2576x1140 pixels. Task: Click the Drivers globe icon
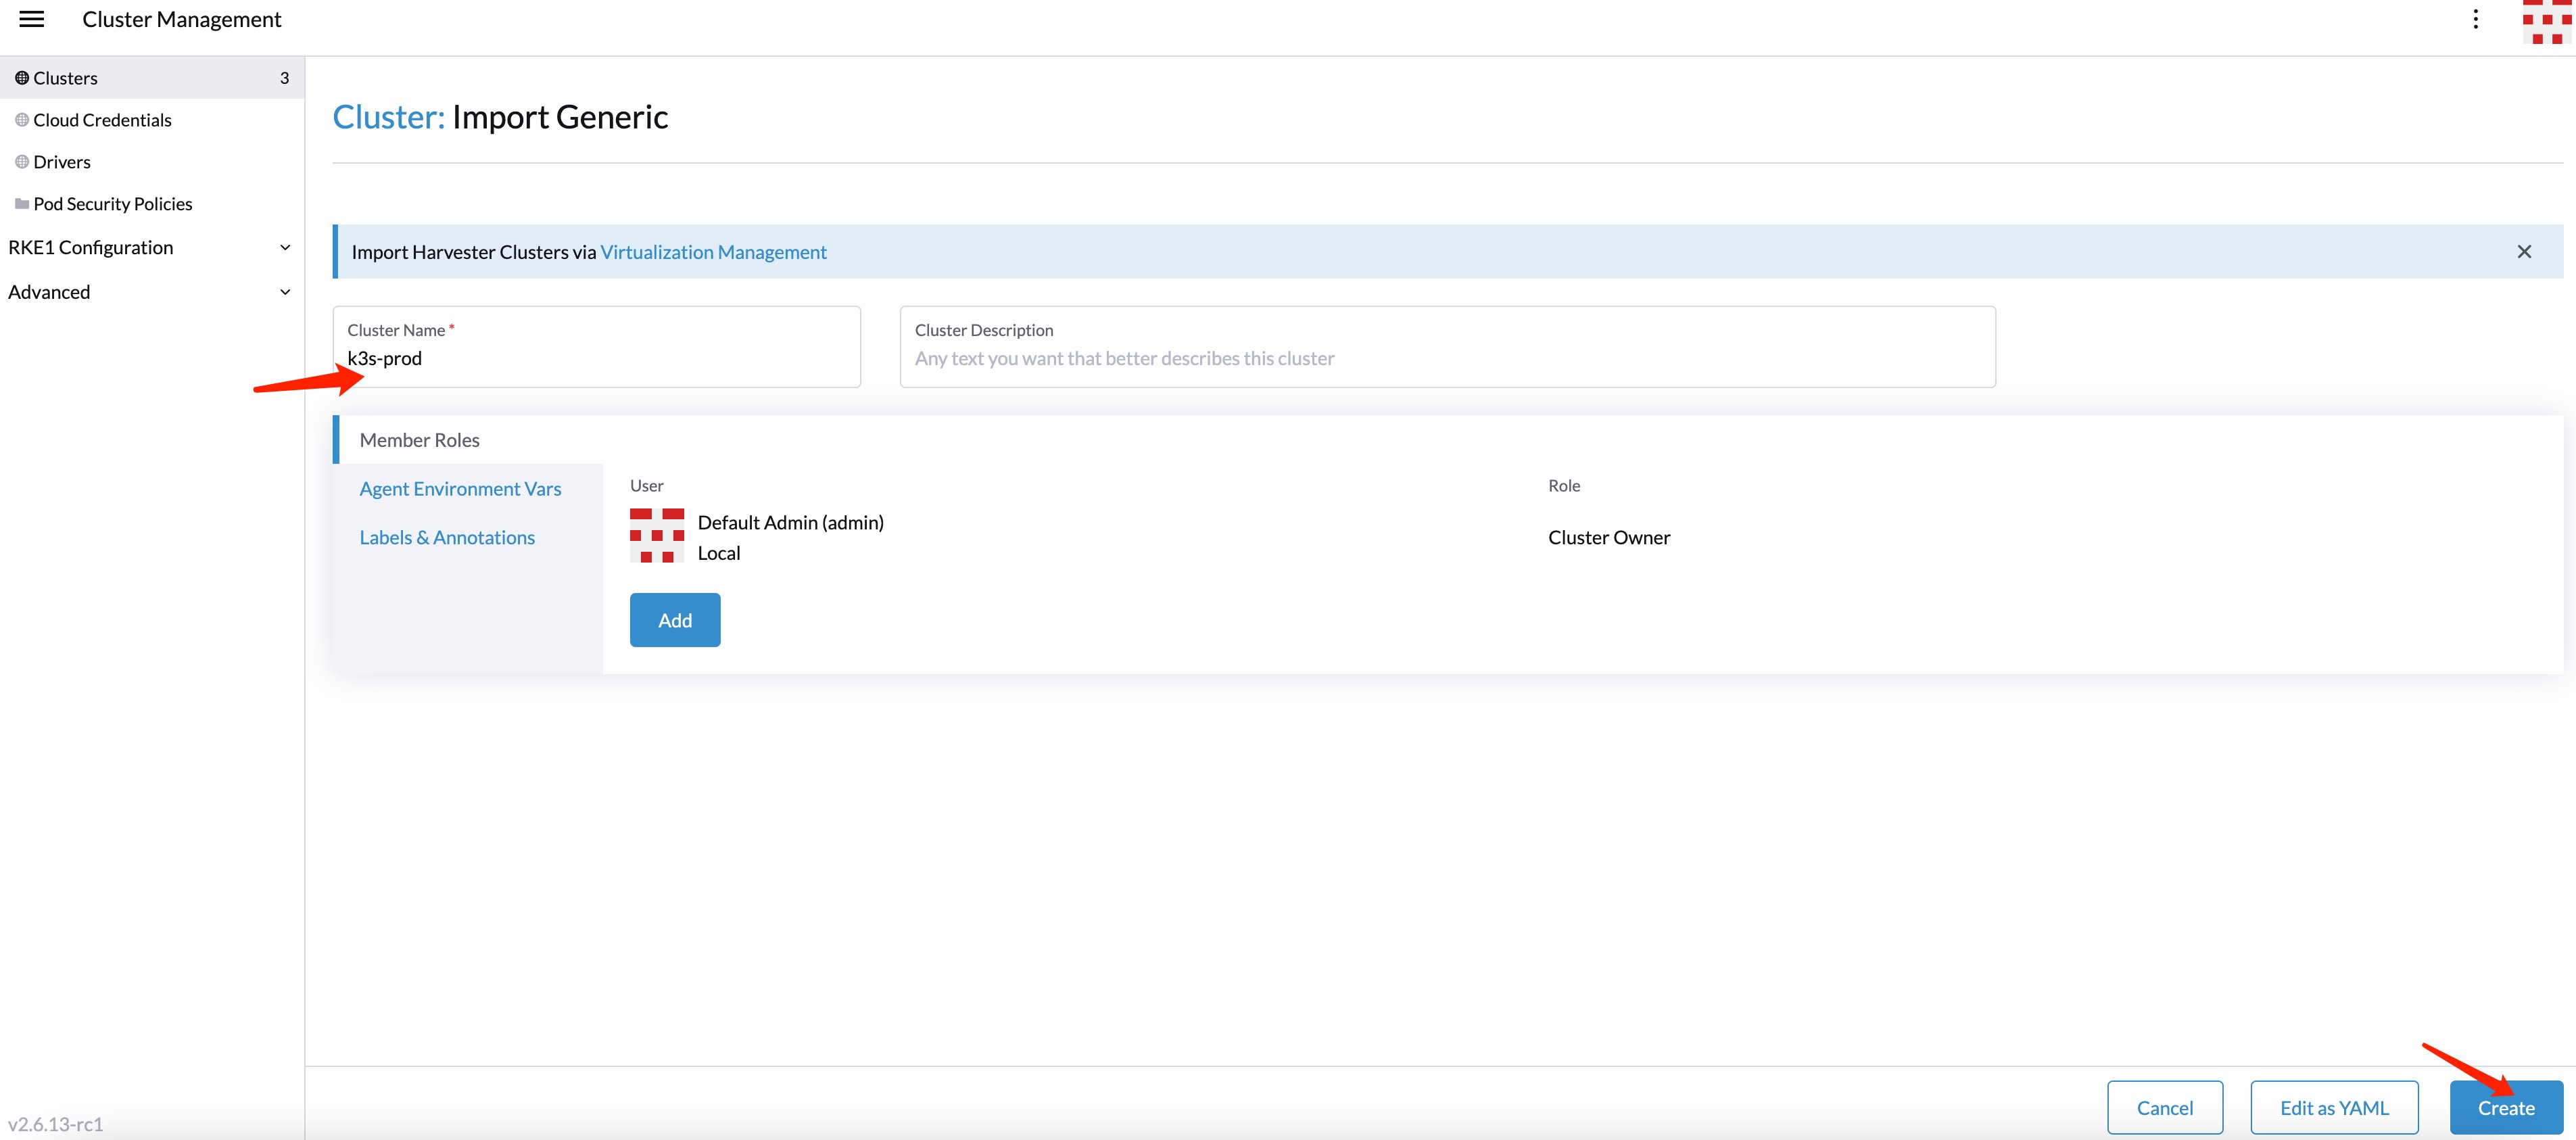[21, 162]
